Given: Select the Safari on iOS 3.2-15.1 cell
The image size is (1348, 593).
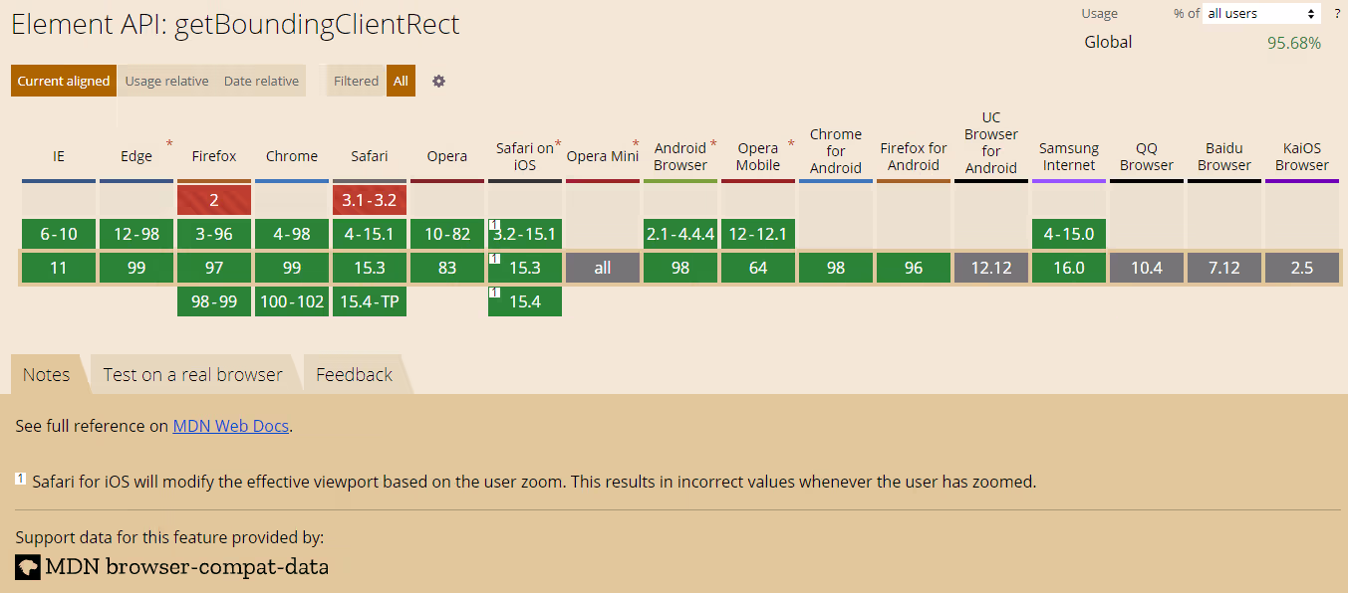Looking at the screenshot, I should (x=525, y=235).
